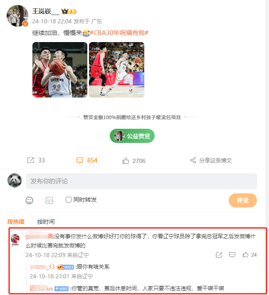Click the repost icon showing 33

[x=31, y=160]
